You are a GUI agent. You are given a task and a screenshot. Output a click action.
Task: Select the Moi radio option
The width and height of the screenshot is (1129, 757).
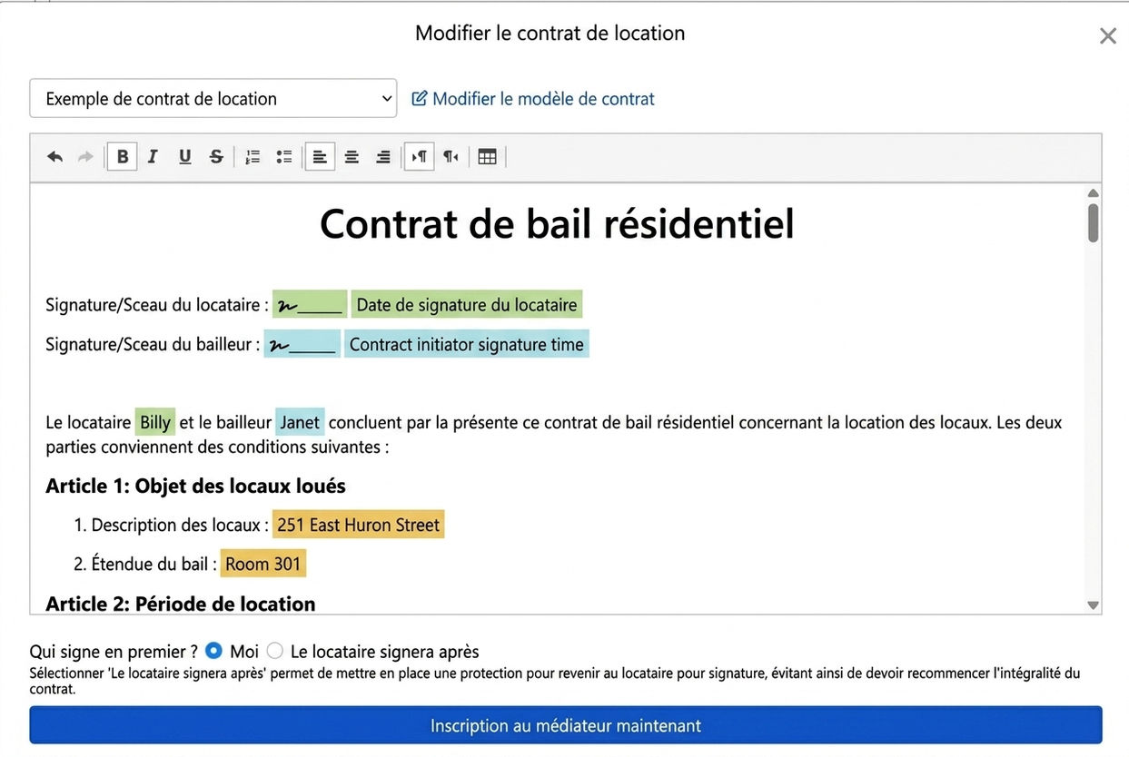tap(213, 651)
